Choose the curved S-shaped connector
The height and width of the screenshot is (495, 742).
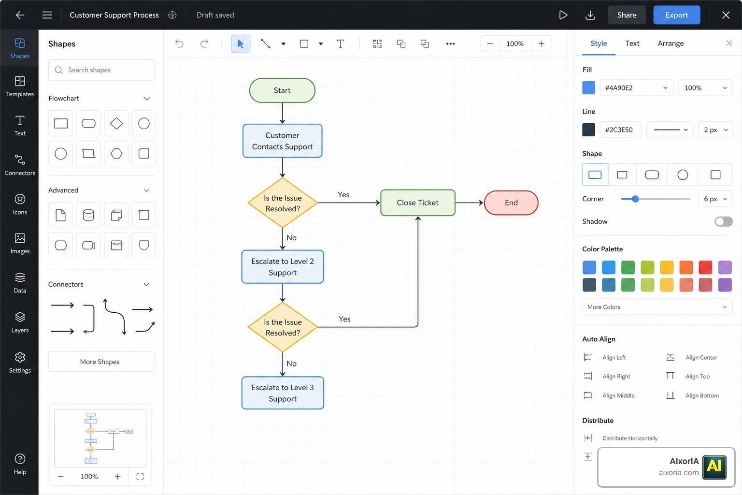[x=114, y=317]
